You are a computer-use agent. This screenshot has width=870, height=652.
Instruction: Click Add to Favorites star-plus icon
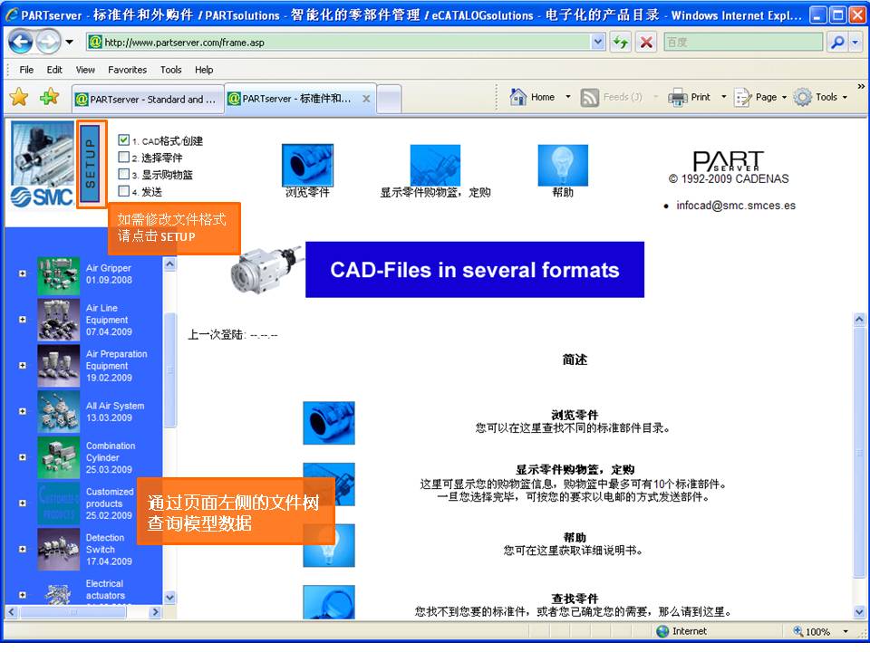pyautogui.click(x=49, y=97)
